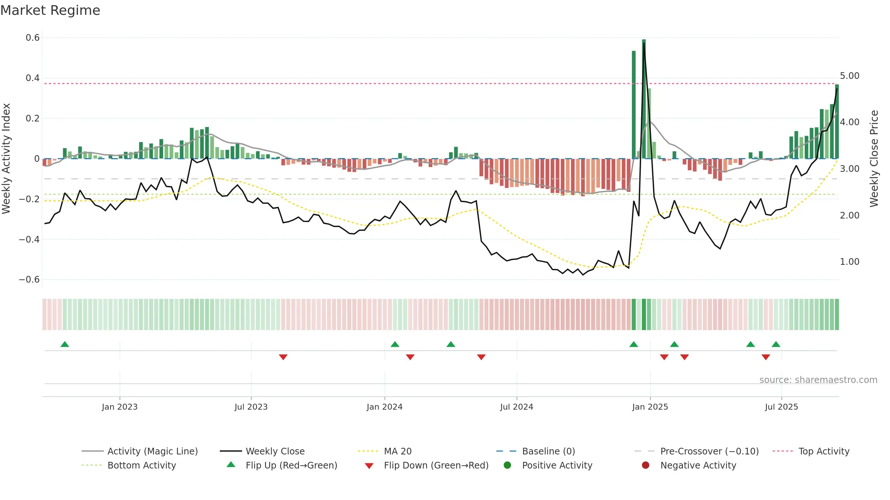Screen dimensions: 890x500
Task: Click the Jul 2025 x-axis label
Action: coord(781,407)
